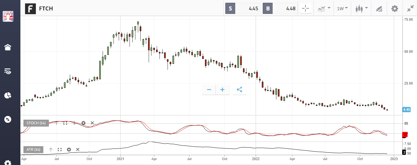Share the chart via share icon

tap(239, 90)
